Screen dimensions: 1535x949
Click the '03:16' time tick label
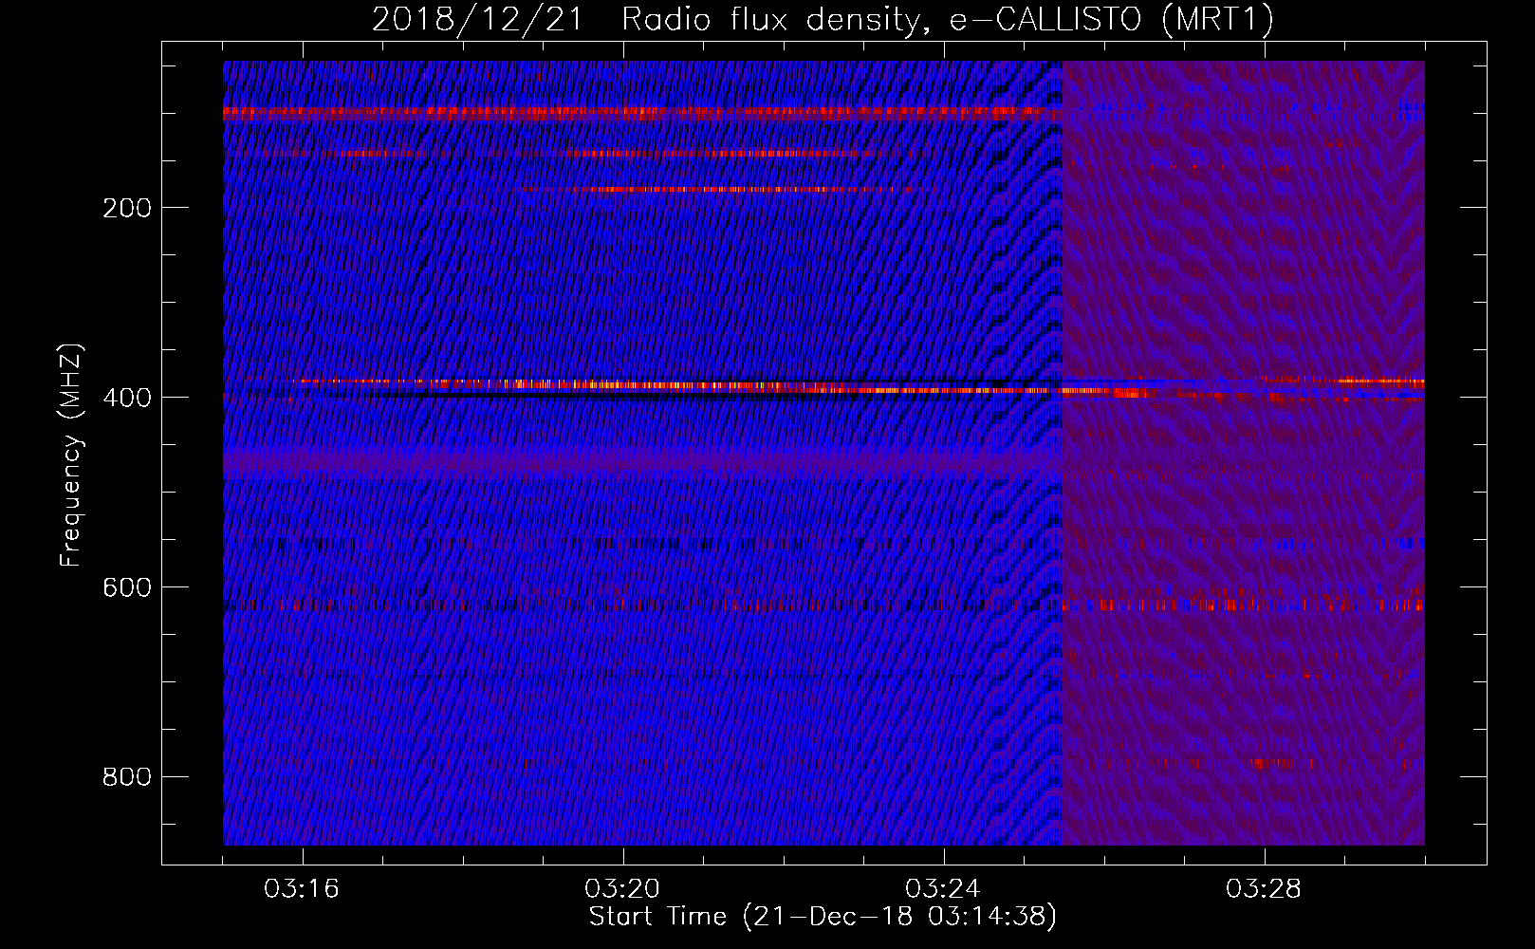coord(302,889)
